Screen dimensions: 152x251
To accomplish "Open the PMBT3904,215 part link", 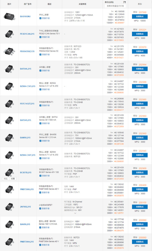I will pyautogui.click(x=27, y=242).
